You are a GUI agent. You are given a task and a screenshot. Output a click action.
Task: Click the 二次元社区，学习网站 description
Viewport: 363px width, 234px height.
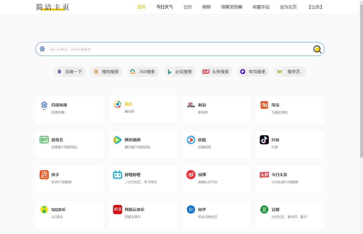click(x=141, y=182)
